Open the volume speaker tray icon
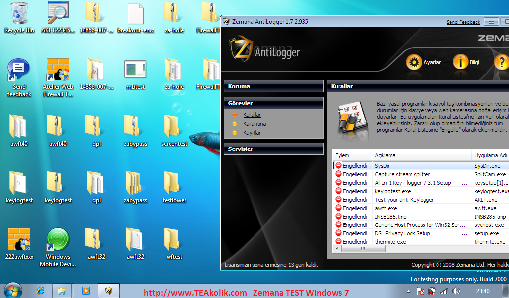 point(456,291)
